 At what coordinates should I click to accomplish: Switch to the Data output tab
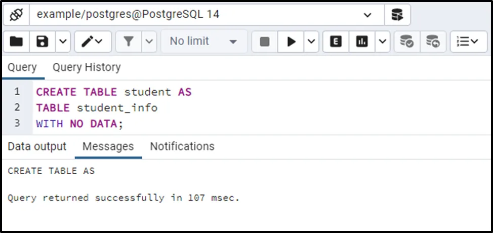(37, 146)
